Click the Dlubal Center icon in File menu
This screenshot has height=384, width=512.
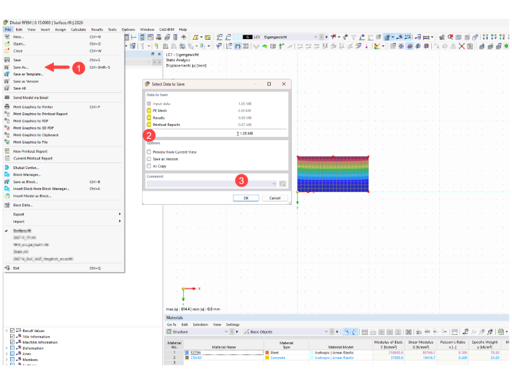click(x=7, y=168)
